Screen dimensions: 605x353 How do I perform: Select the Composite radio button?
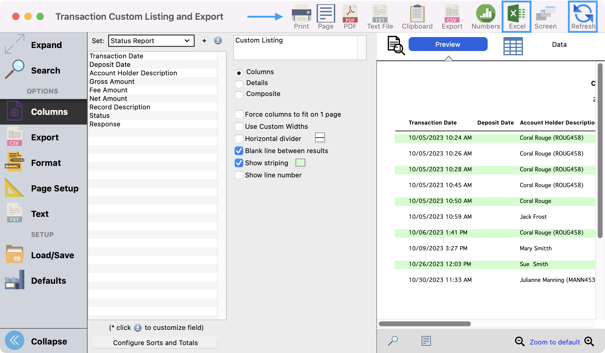239,94
